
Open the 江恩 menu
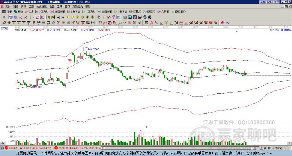pyautogui.click(x=31, y=7)
